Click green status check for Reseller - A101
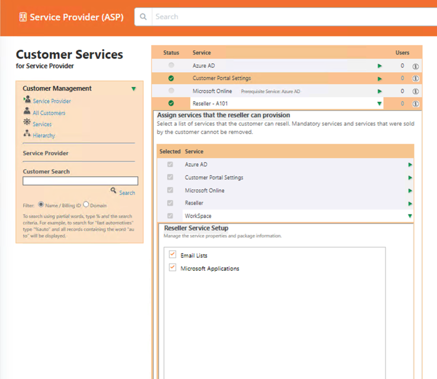This screenshot has height=379, width=437. point(171,103)
